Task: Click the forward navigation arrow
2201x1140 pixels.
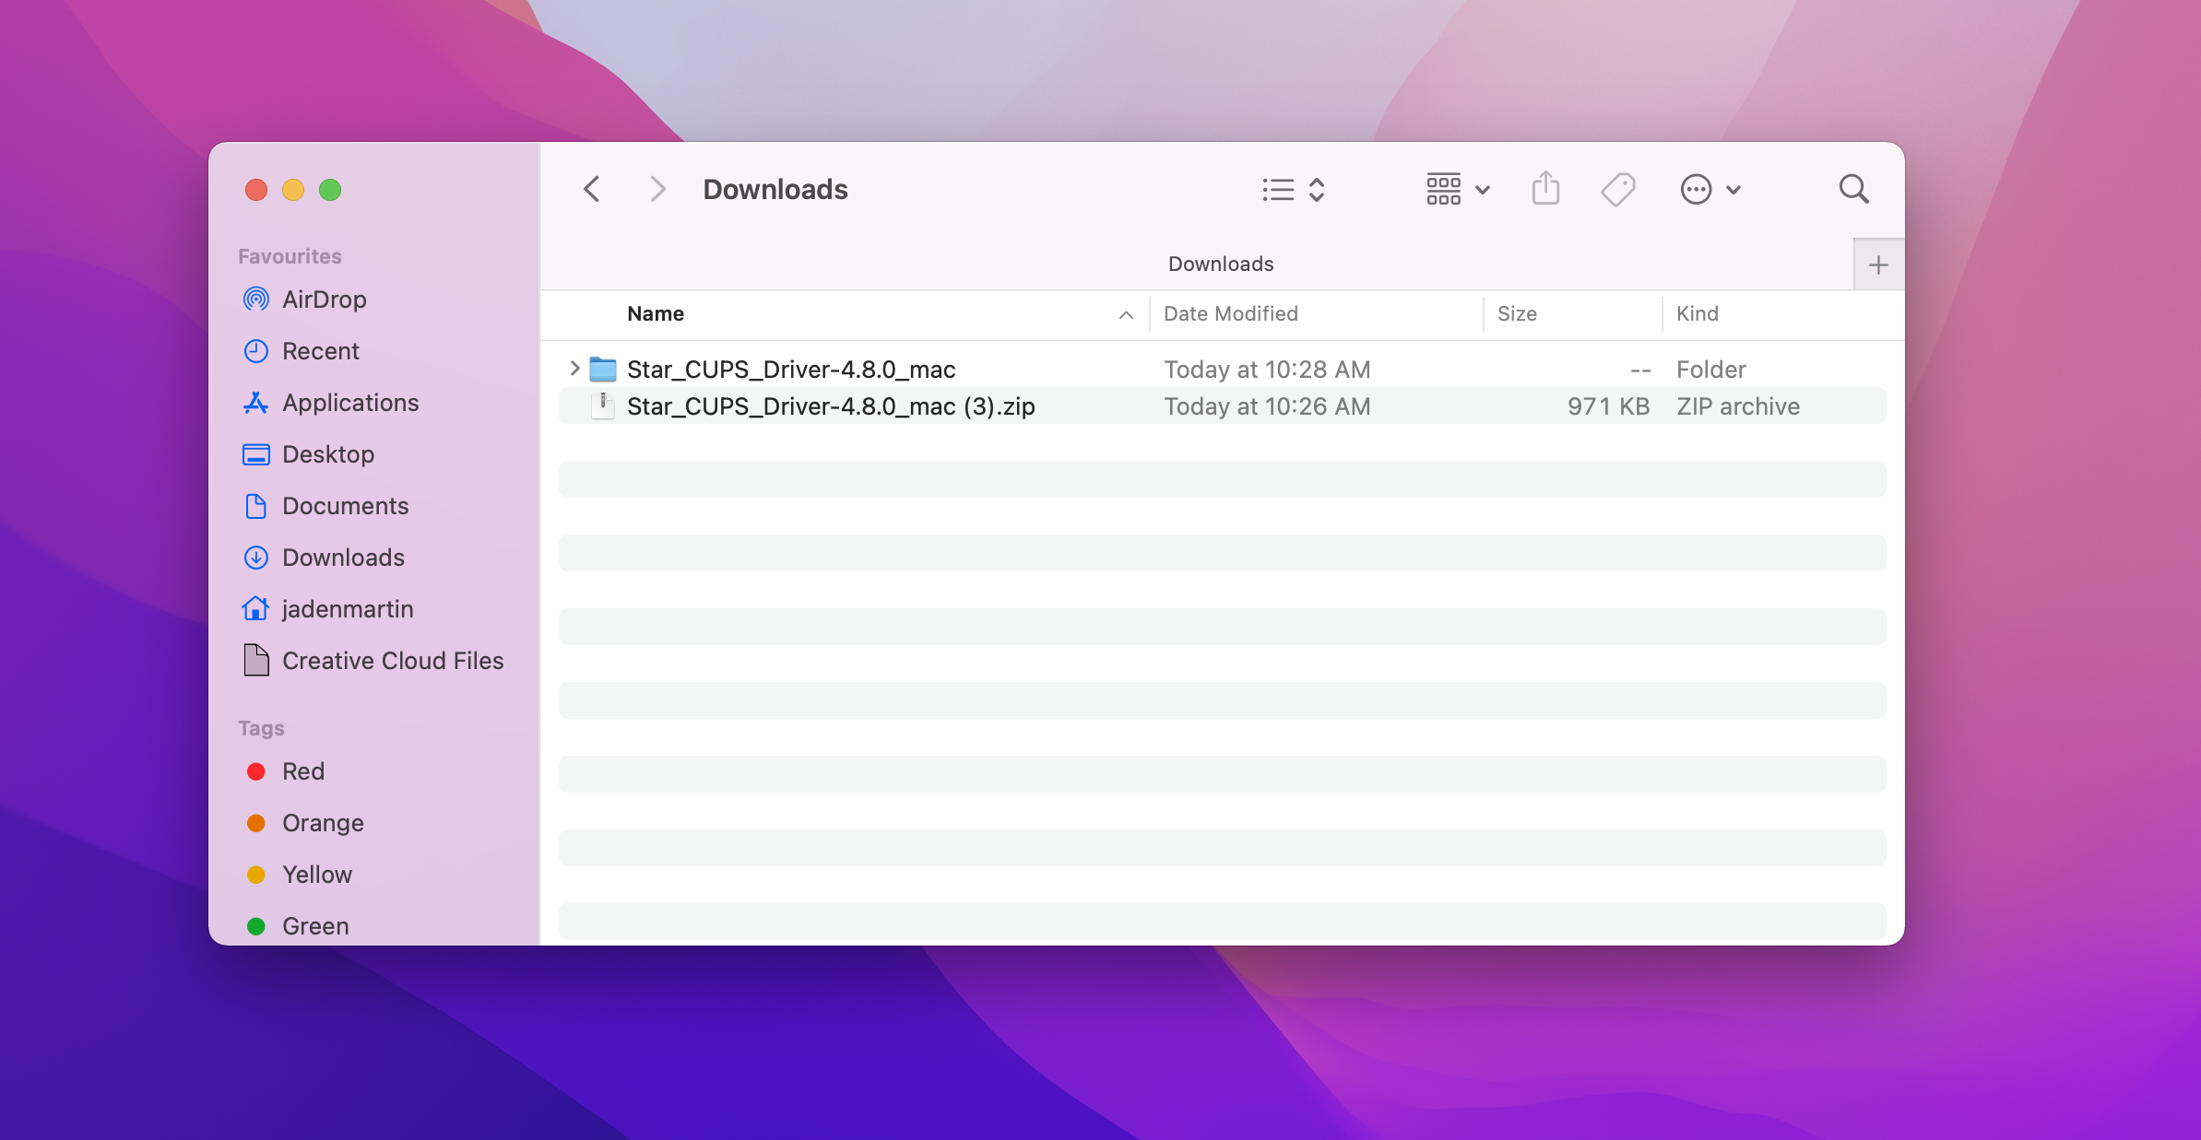Action: tap(657, 190)
